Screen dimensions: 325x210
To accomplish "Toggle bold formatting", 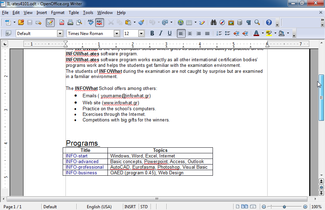I will (152, 33).
